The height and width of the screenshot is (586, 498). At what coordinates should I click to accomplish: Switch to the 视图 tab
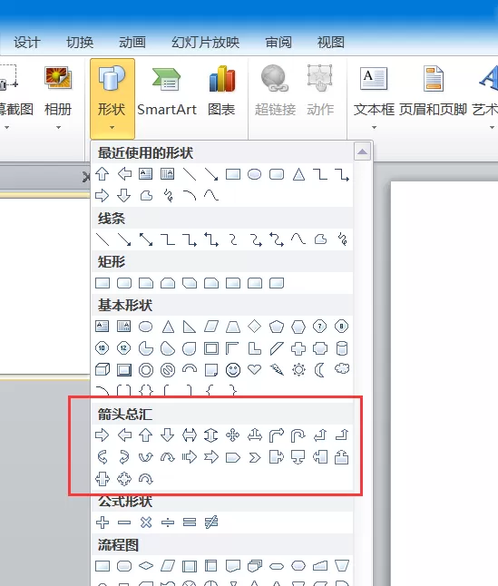pyautogui.click(x=330, y=43)
